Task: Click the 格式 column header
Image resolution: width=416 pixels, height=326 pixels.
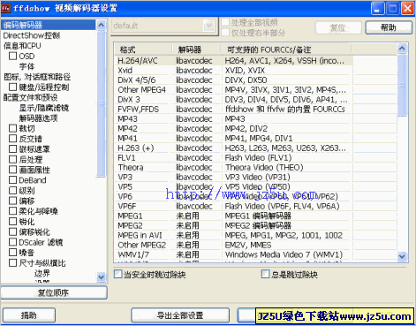Action: [x=143, y=49]
